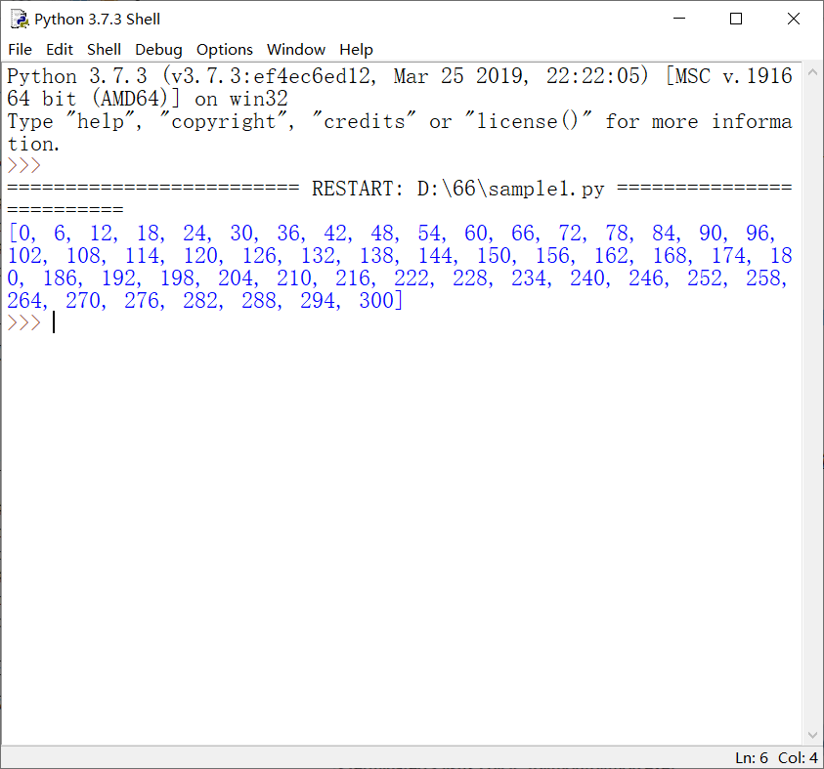Maximize the Python Shell window

tap(736, 19)
